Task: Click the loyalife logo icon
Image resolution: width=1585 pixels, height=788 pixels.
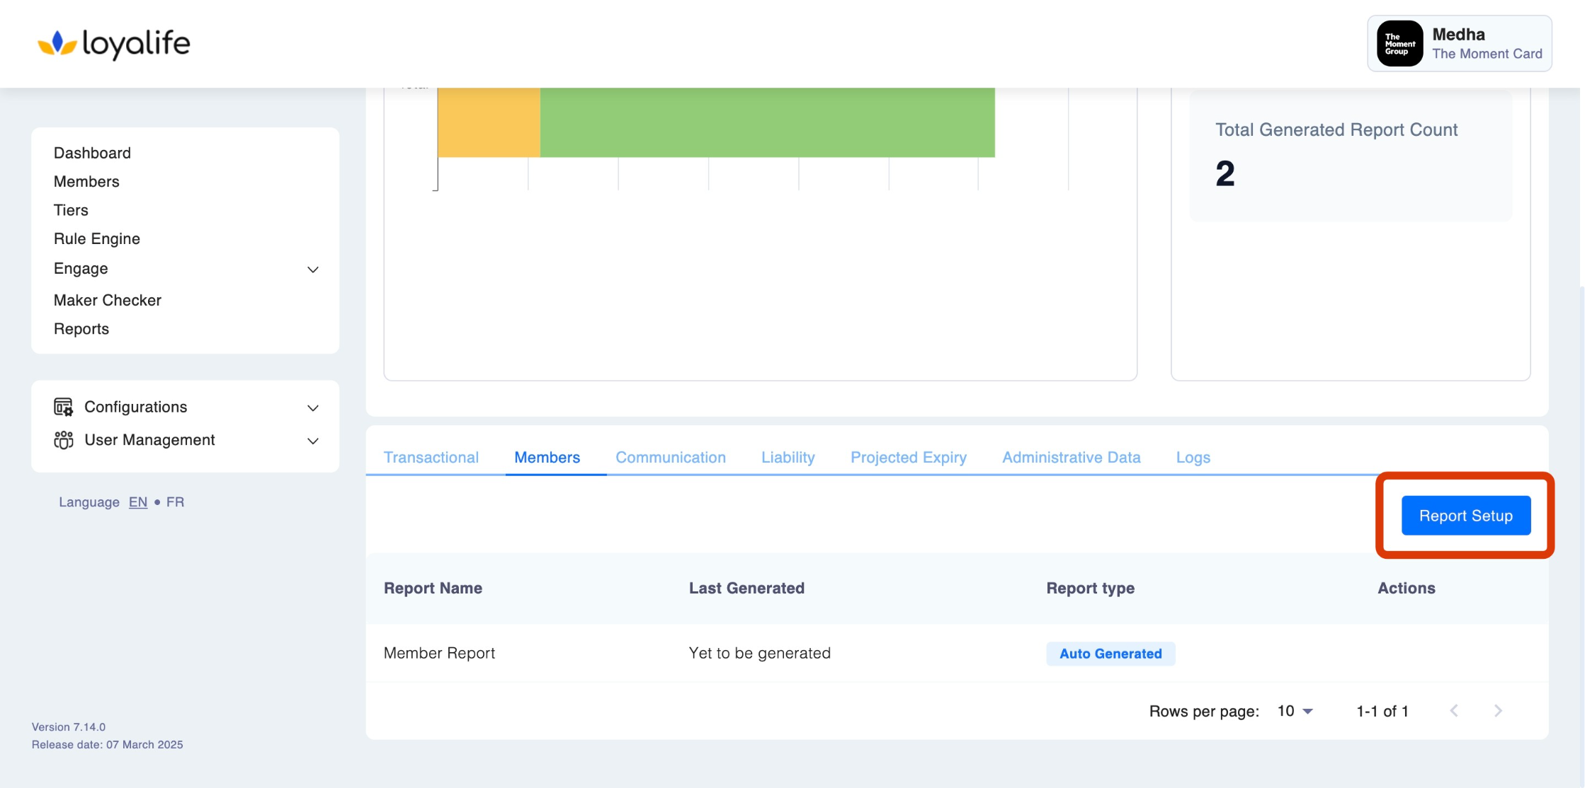Action: point(57,44)
